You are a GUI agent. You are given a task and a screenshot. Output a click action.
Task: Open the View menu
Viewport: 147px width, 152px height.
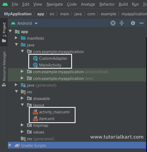click(38, 4)
